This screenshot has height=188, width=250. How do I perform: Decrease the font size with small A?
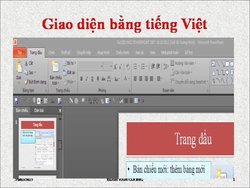pos(120,67)
